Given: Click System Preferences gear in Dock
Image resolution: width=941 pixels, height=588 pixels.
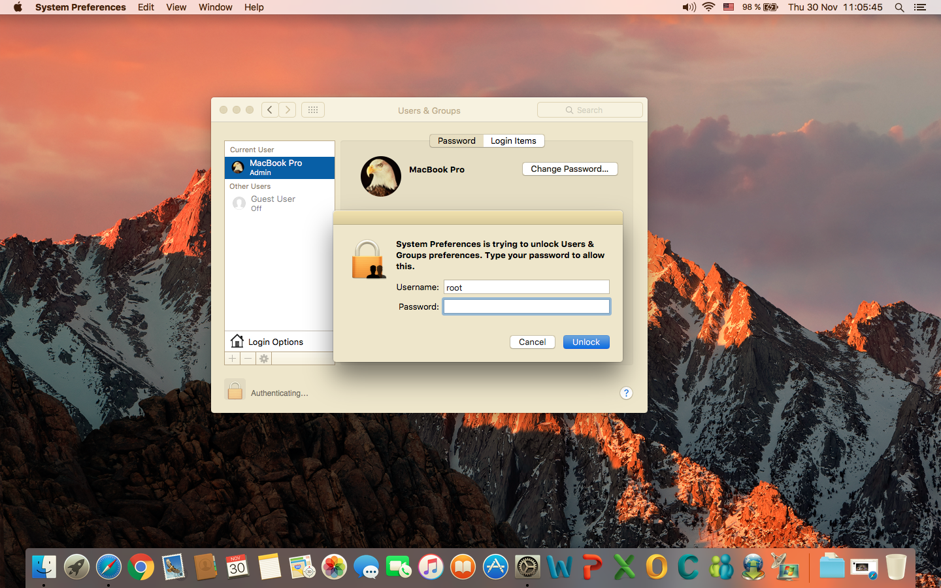Looking at the screenshot, I should pos(527,566).
